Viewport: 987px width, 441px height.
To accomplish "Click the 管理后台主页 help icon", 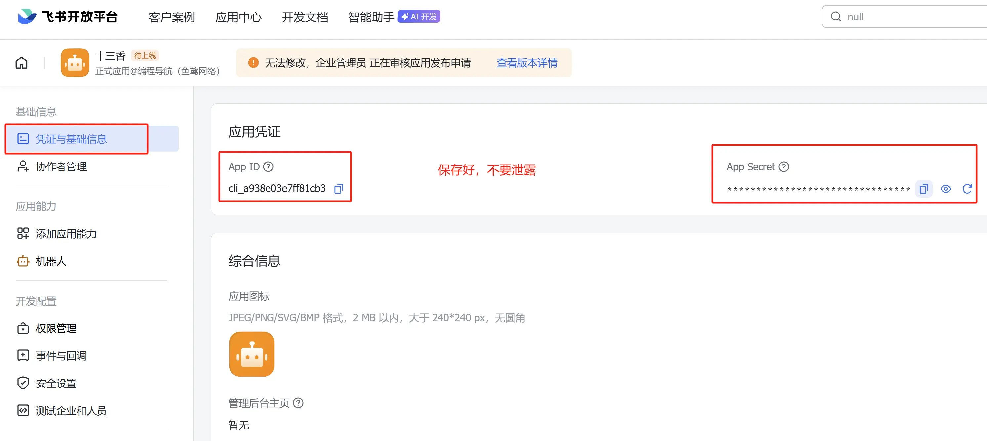I will (x=298, y=403).
